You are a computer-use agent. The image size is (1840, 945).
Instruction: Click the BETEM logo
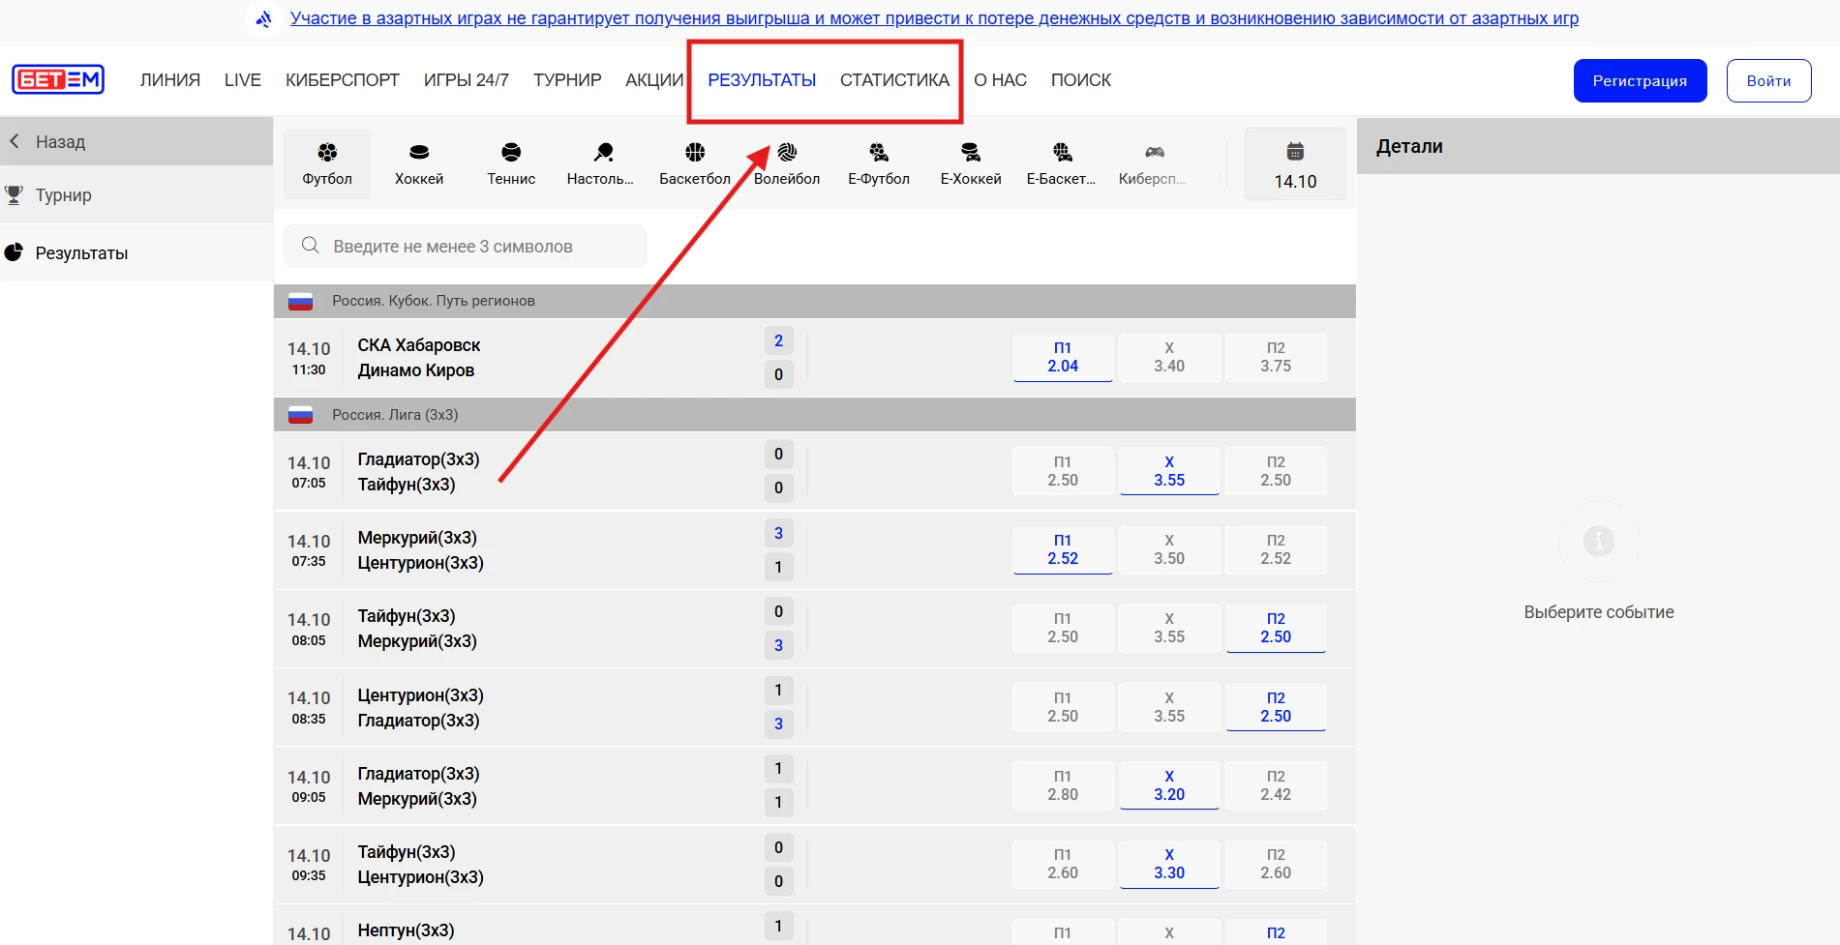(58, 79)
